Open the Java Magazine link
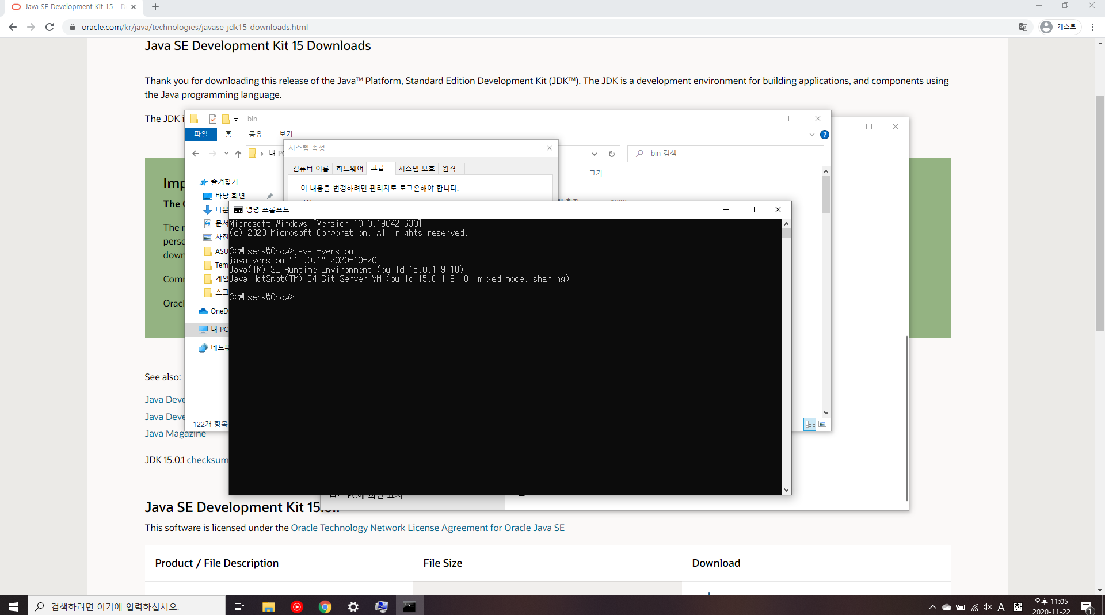 coord(175,434)
